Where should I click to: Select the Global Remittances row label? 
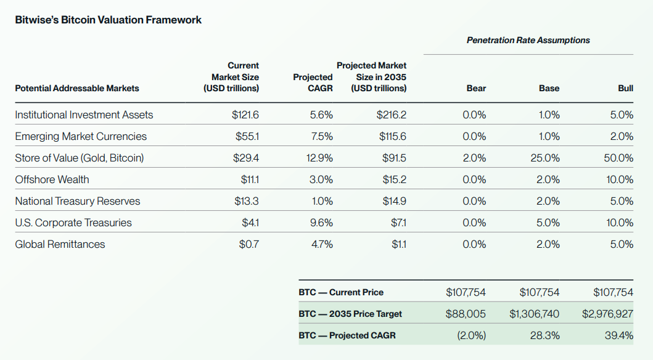[x=60, y=244]
